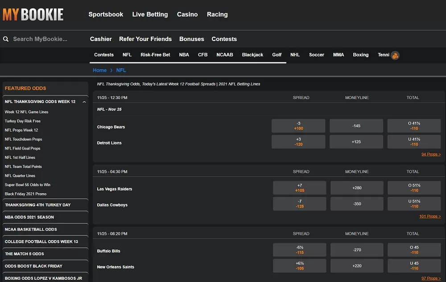Viewport: 446px width, 282px height.
Task: Expand The Match 5 Odds section
Action: point(45,254)
